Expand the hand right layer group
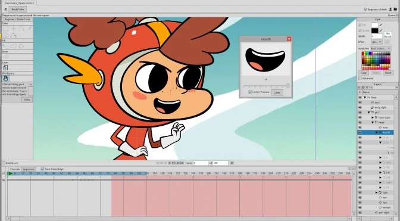 [x=373, y=117]
